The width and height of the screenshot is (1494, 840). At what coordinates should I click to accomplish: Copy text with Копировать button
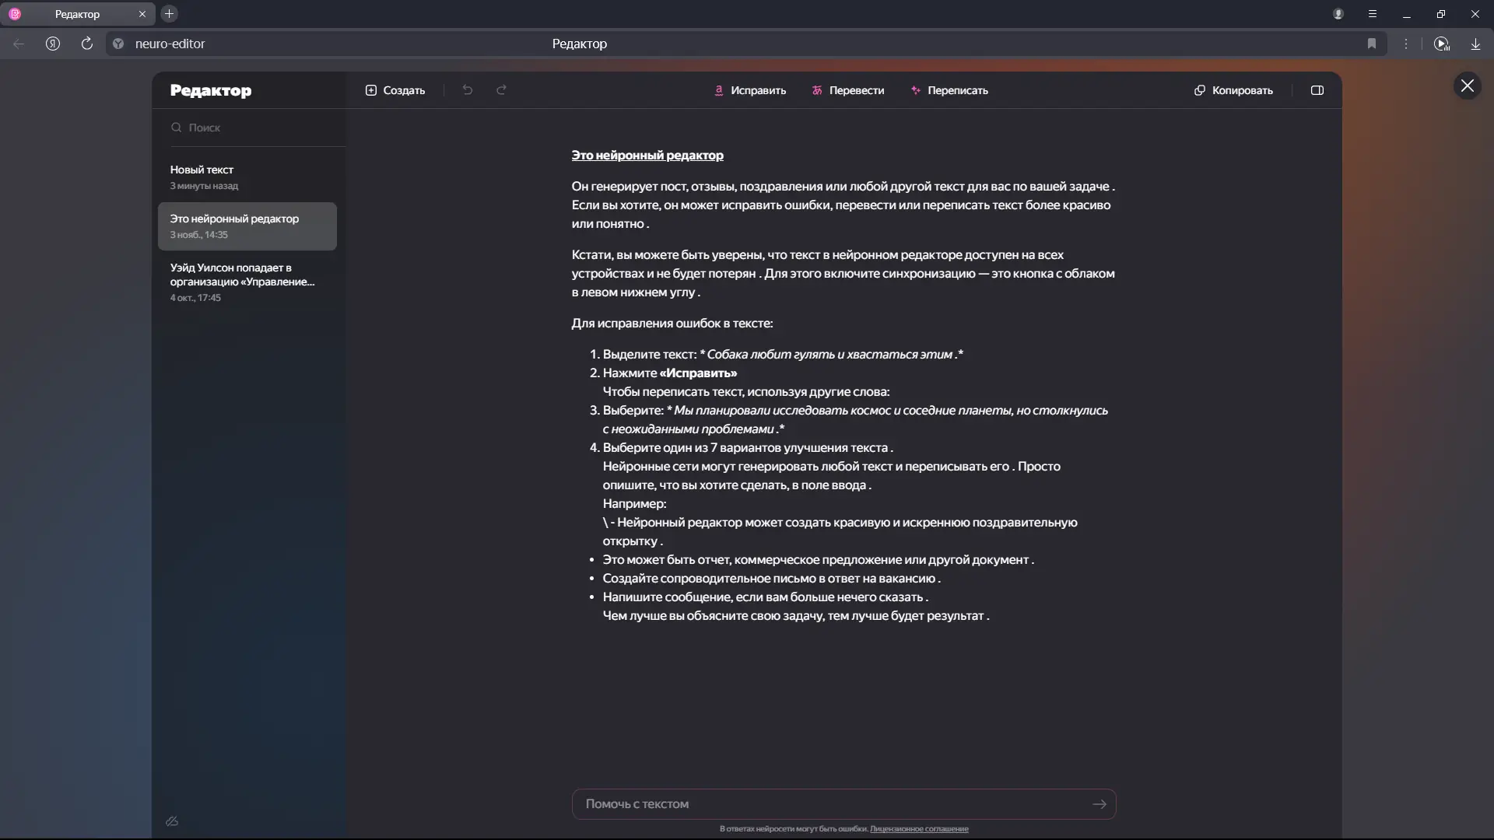pos(1233,90)
